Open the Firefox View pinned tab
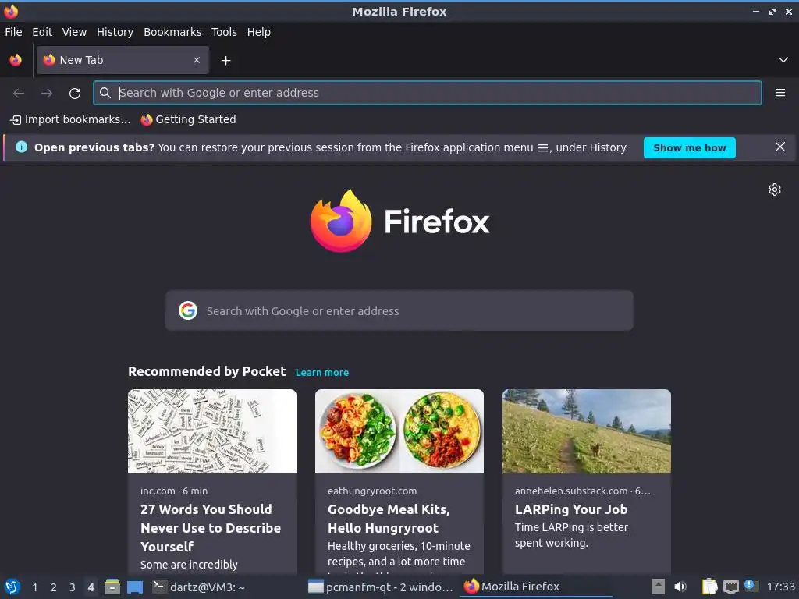Image resolution: width=799 pixels, height=599 pixels. coord(16,60)
